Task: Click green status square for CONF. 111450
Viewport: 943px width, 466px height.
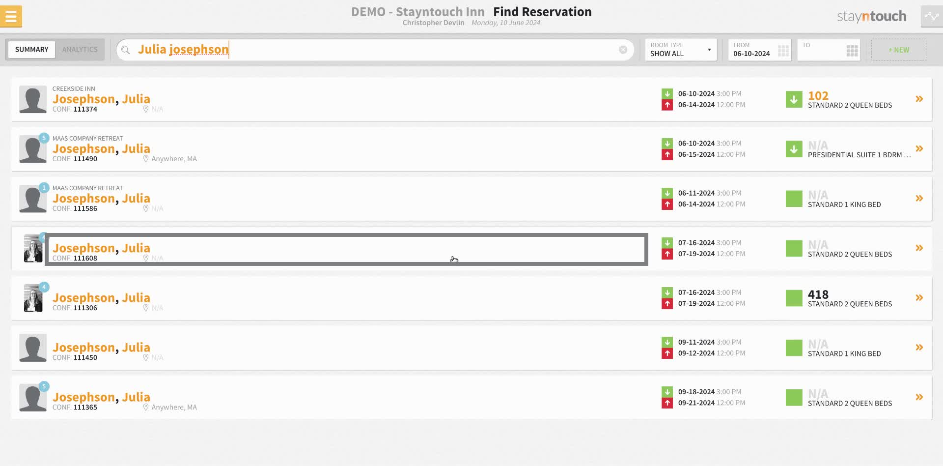Action: coord(794,348)
